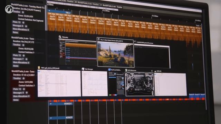The width and height of the screenshot is (221, 124).
Task: Collapse the WORKER 1 thread track
Action: 51,104
